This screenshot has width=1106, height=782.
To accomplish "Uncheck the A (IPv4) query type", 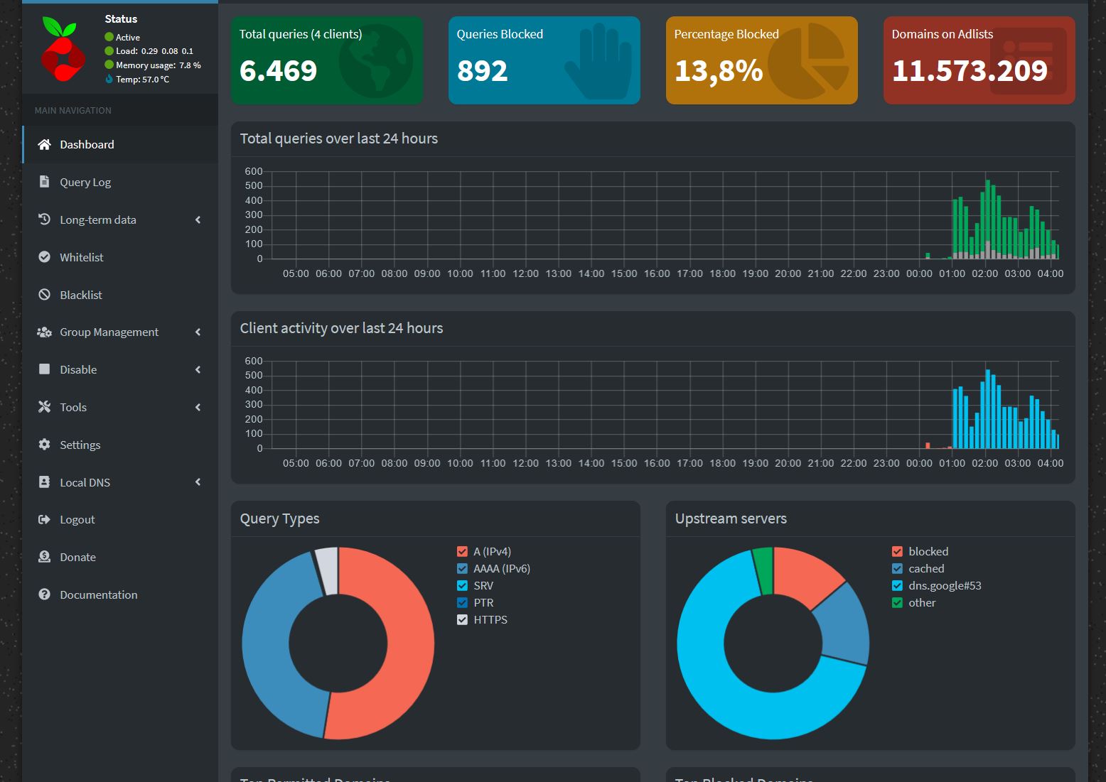I will [x=462, y=551].
